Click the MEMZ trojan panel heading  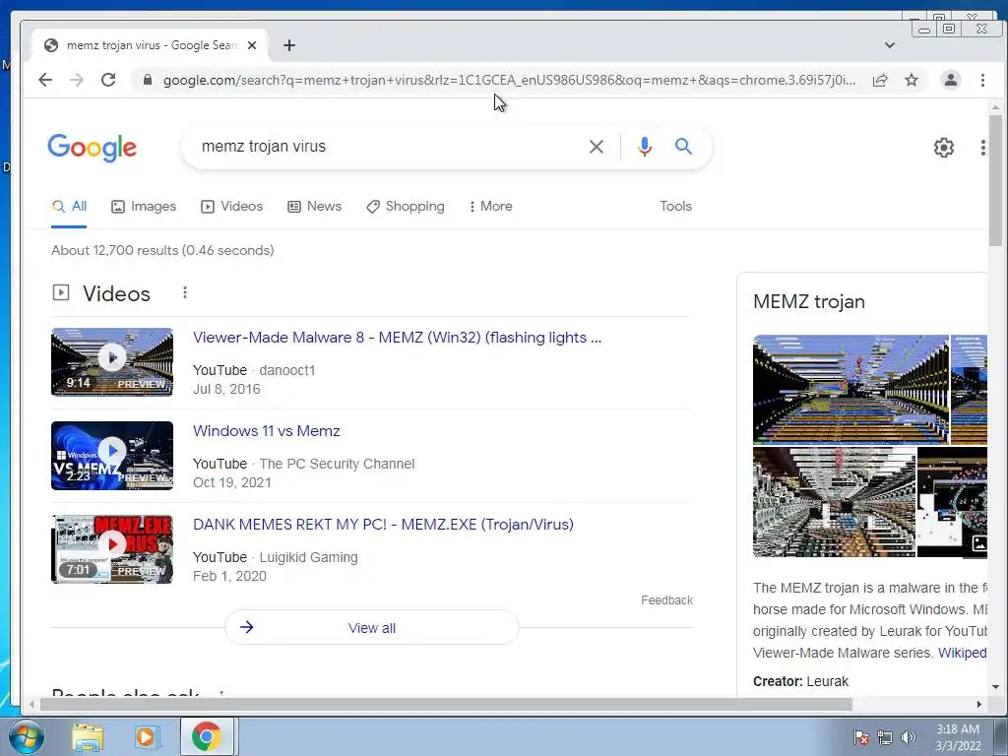point(809,301)
